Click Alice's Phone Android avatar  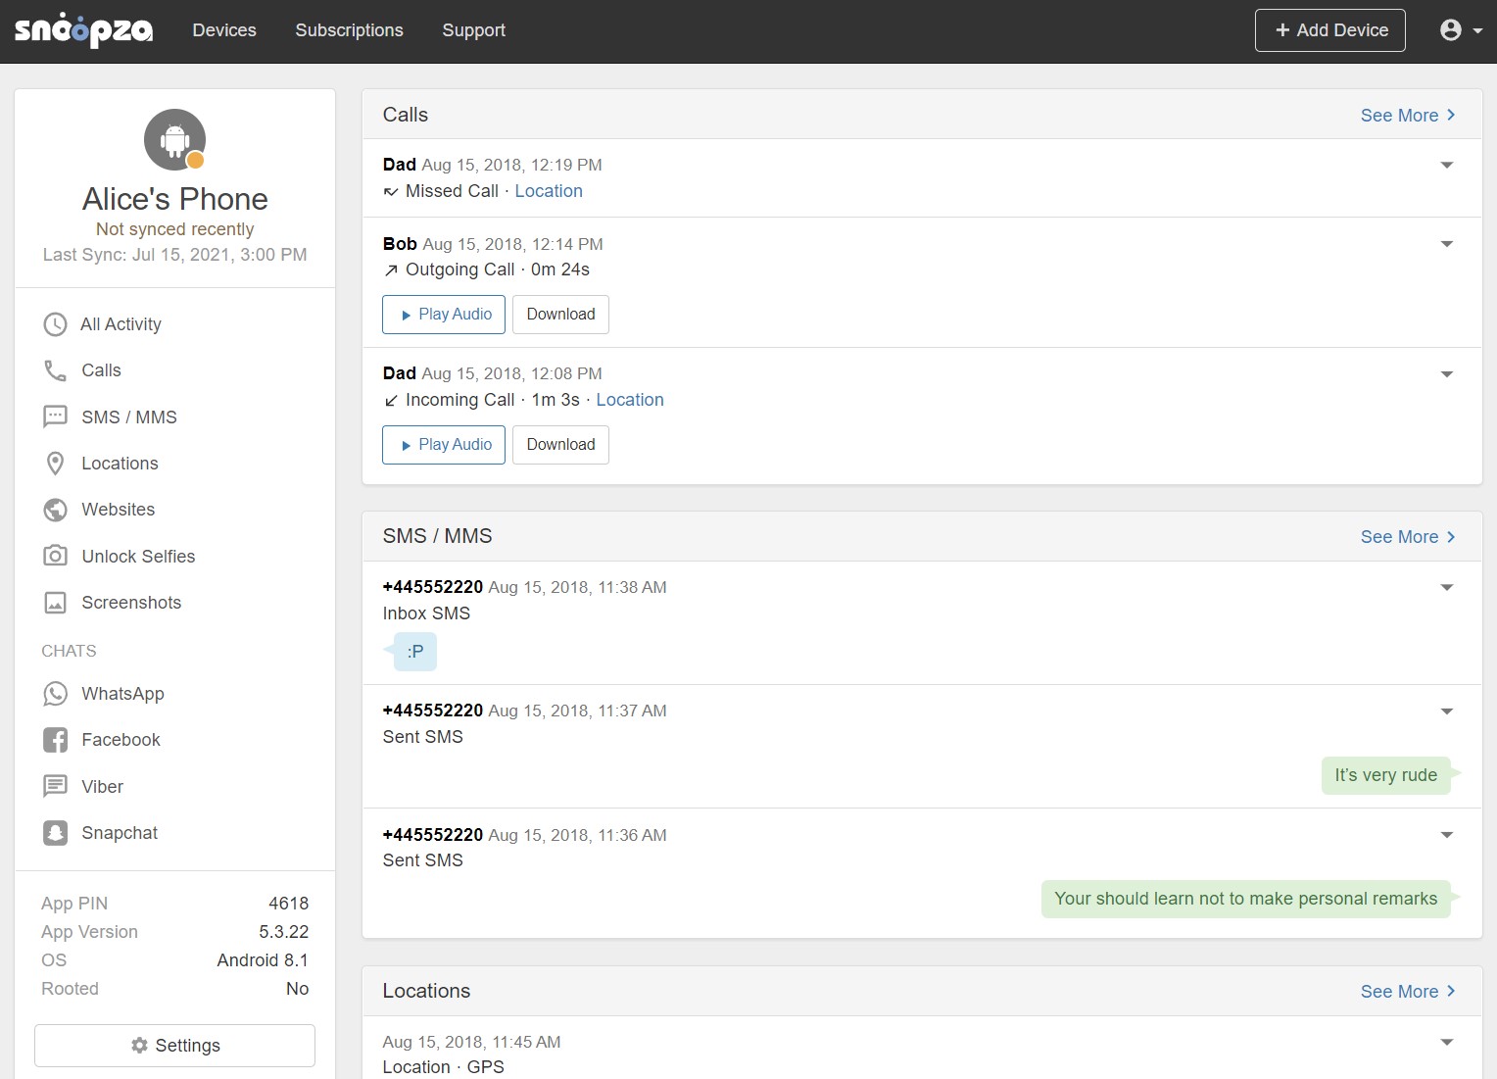click(174, 139)
